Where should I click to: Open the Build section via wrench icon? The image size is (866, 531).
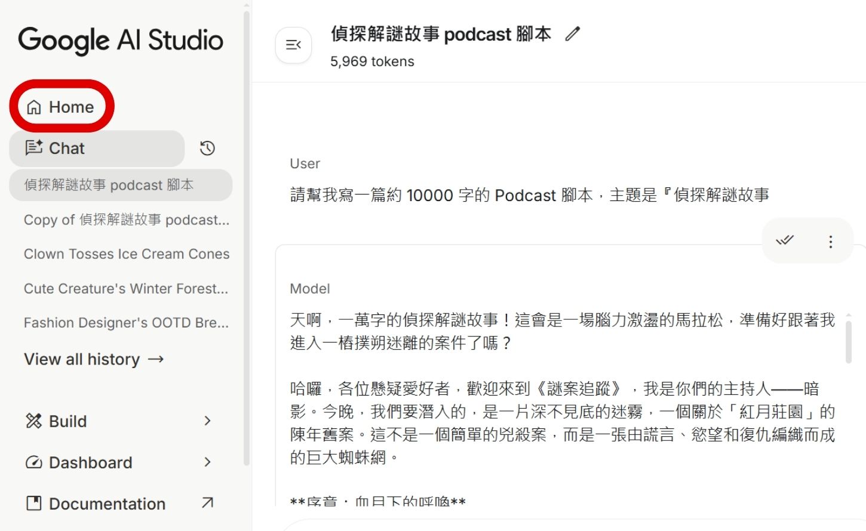[35, 421]
